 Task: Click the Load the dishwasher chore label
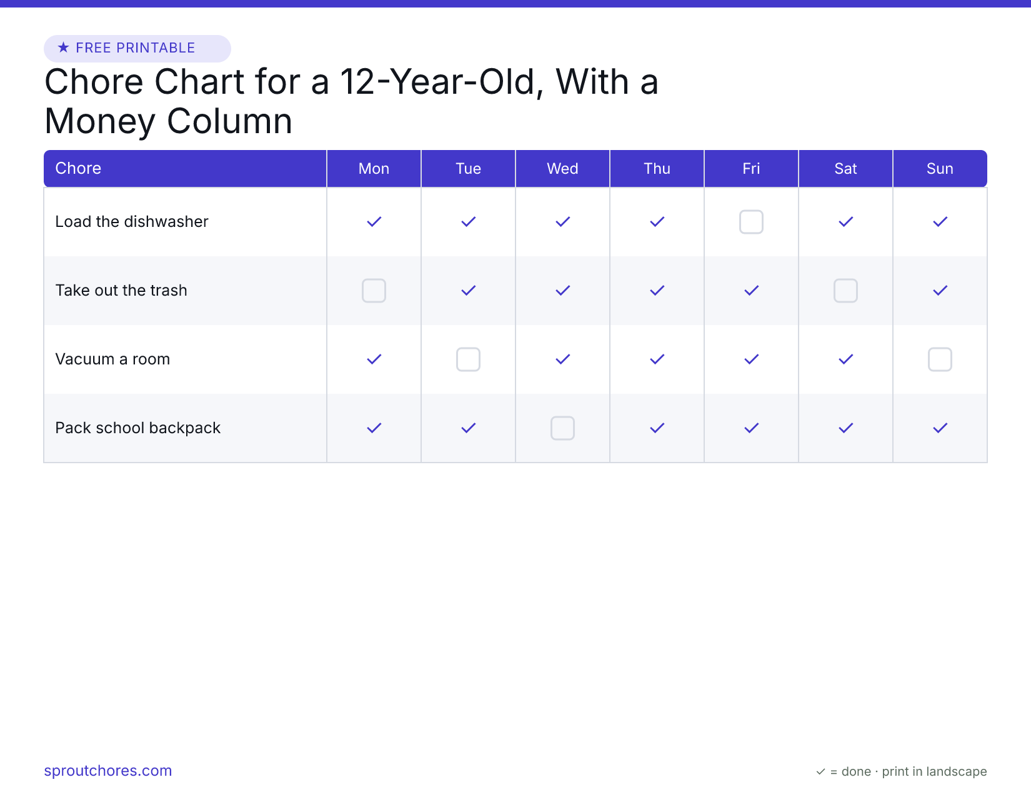point(132,222)
